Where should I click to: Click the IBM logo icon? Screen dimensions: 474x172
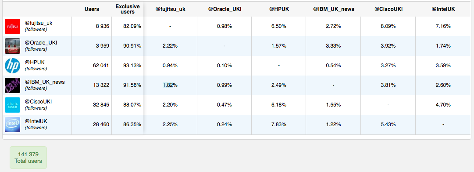[x=12, y=86]
